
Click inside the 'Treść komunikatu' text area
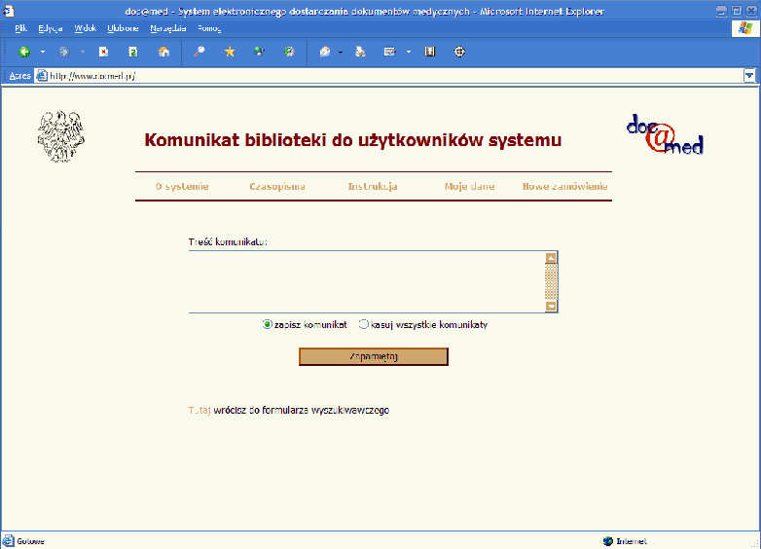click(x=365, y=282)
